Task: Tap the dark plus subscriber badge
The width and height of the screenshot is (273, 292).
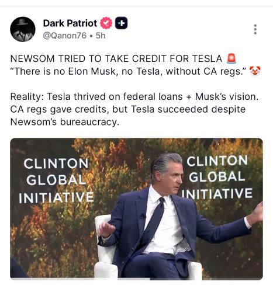Action: 121,23
